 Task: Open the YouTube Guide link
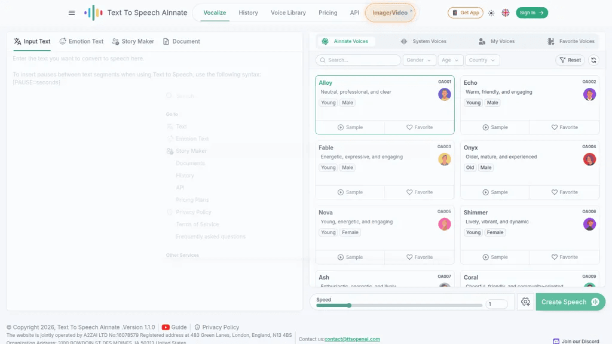tap(174, 327)
